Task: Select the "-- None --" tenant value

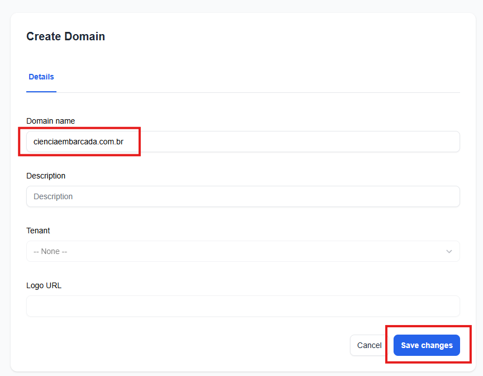Action: click(x=50, y=251)
